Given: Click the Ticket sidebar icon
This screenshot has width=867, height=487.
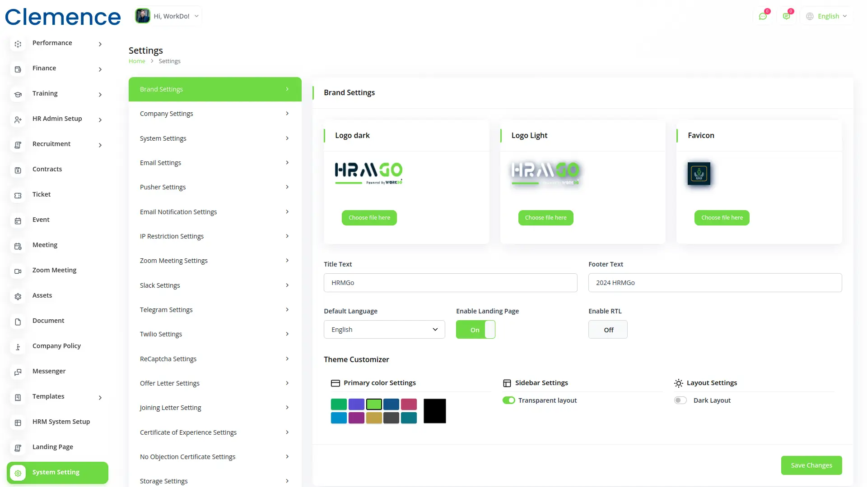Looking at the screenshot, I should point(18,195).
